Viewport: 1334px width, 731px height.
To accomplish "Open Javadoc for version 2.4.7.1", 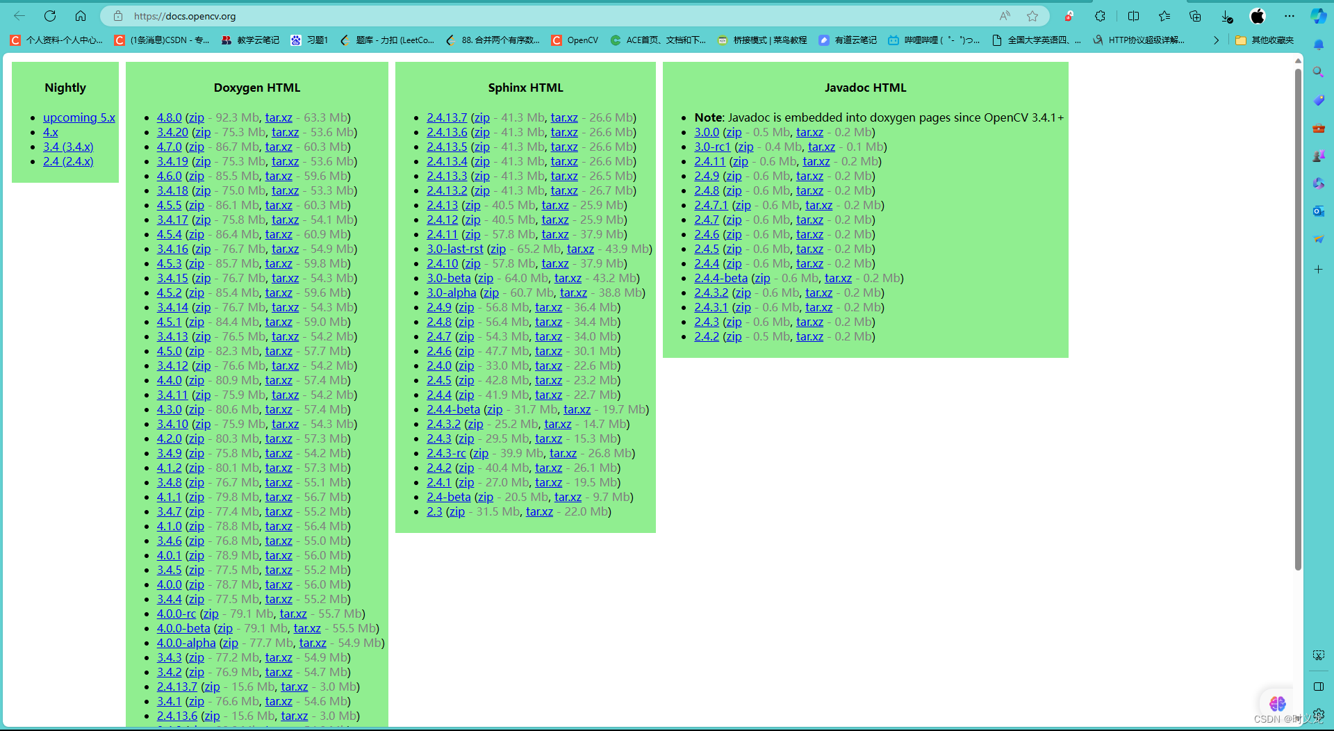I will [x=711, y=205].
